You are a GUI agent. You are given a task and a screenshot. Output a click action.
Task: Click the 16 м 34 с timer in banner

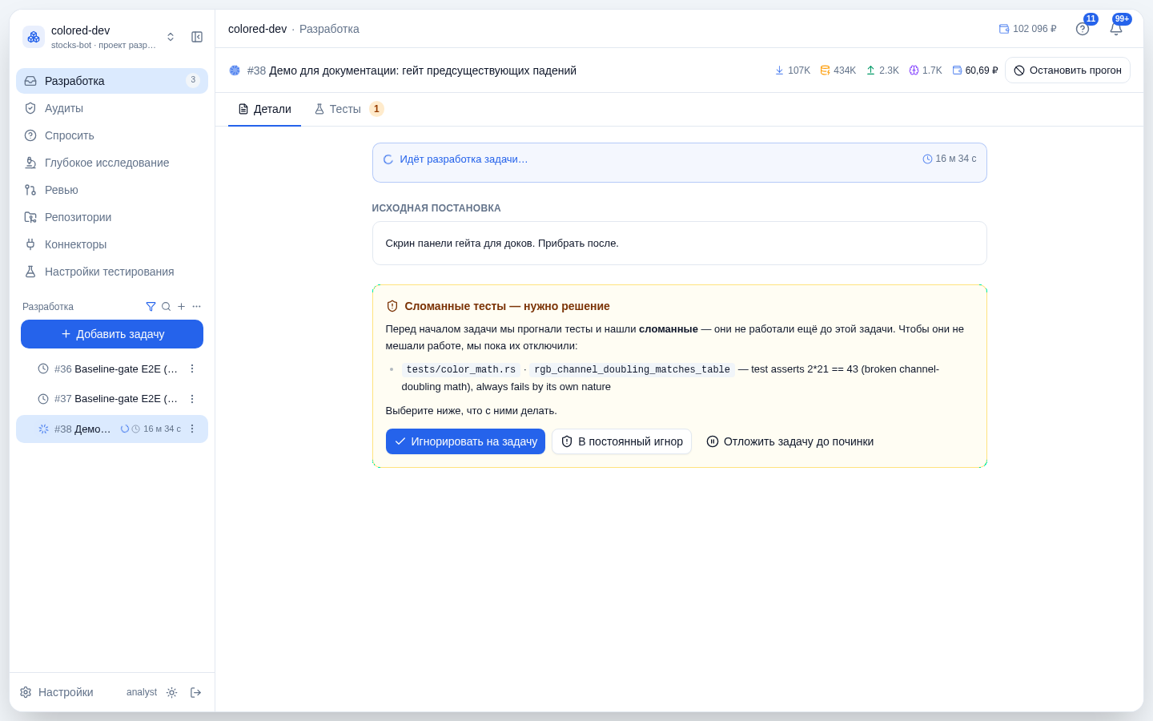pyautogui.click(x=950, y=159)
